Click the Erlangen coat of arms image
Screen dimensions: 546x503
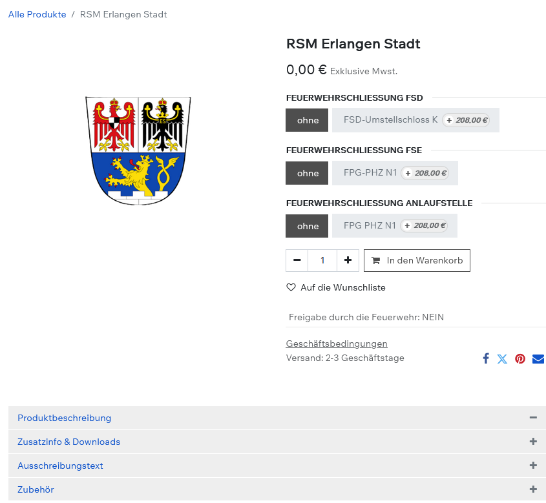[138, 150]
